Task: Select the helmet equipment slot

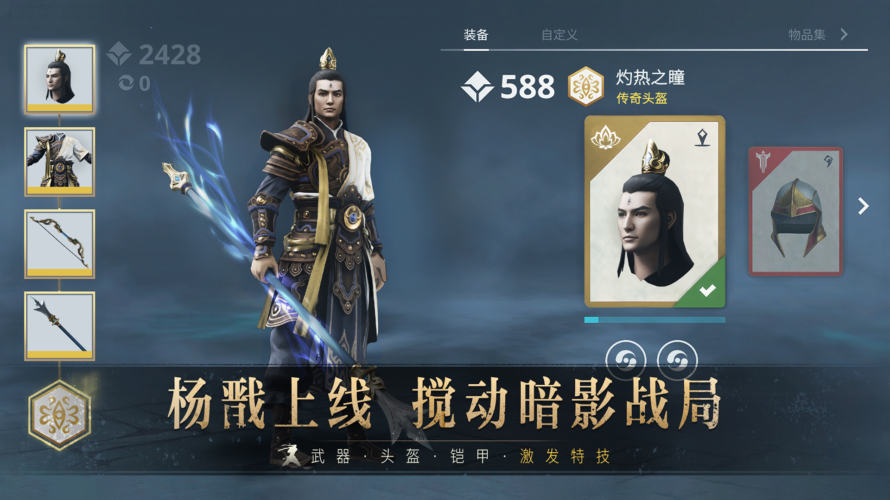Action: tap(60, 79)
